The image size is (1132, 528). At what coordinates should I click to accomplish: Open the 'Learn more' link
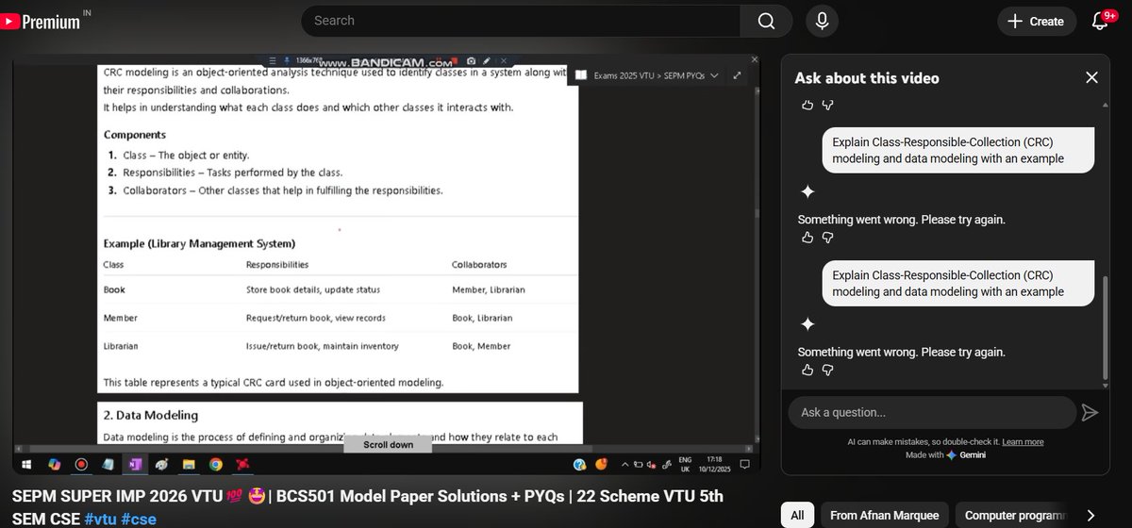coord(1023,441)
